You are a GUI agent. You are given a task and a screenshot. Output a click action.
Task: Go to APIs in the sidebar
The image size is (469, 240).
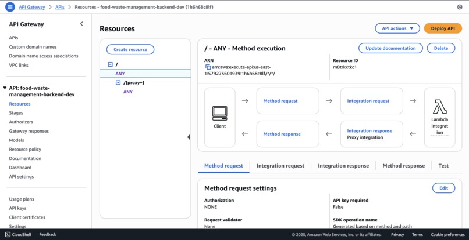(x=13, y=38)
